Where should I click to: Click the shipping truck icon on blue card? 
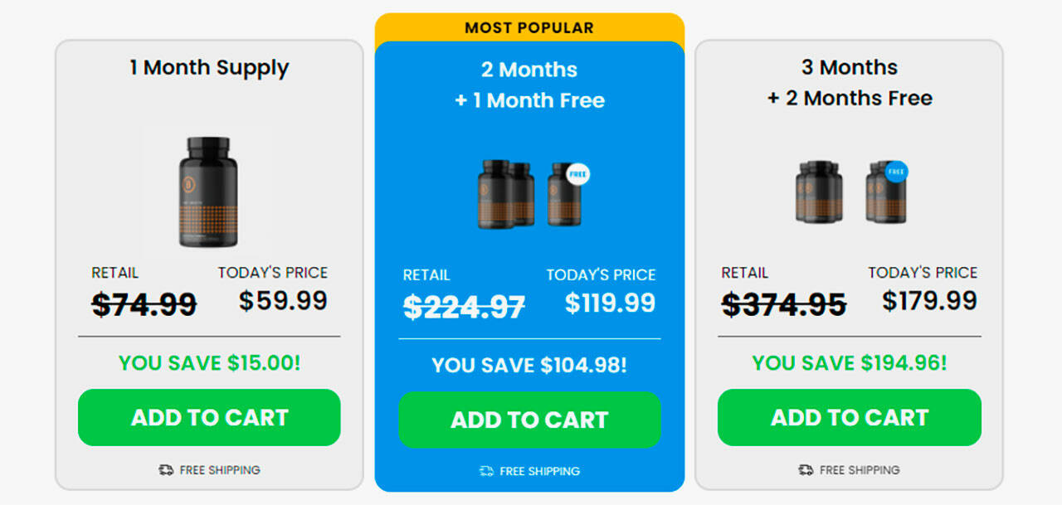point(486,472)
